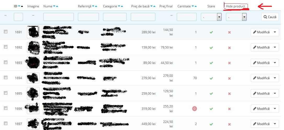The width and height of the screenshot is (284, 130).
Task: Focus the Nume filter field
Action: (x=59, y=17)
